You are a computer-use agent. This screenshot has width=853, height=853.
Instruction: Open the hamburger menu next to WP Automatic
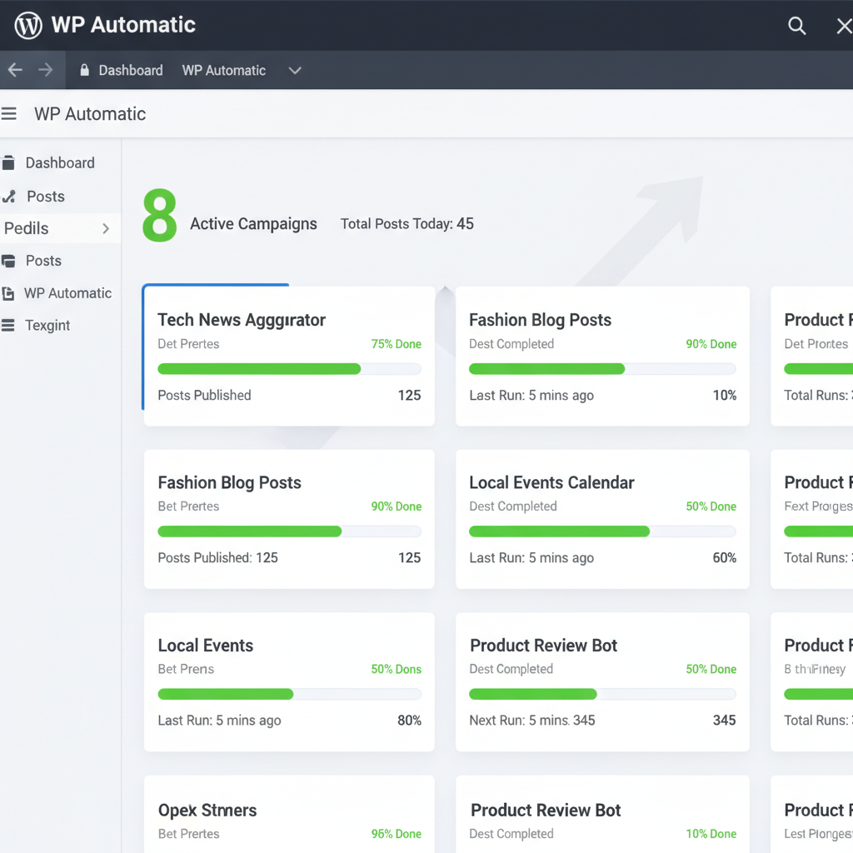tap(8, 112)
